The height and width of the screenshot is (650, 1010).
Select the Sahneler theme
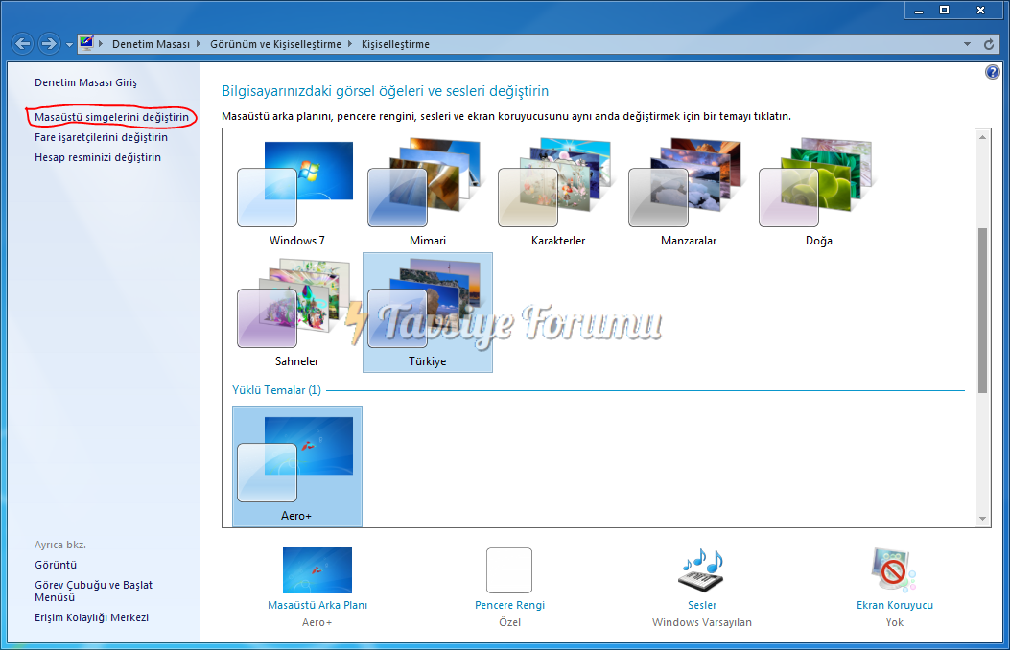tap(297, 313)
